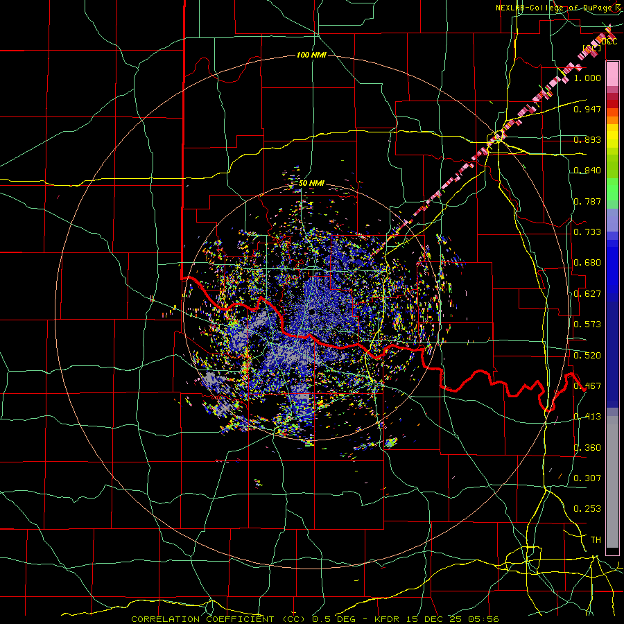Select the 0.947 scale label
This screenshot has height=624, width=624.
coord(587,109)
